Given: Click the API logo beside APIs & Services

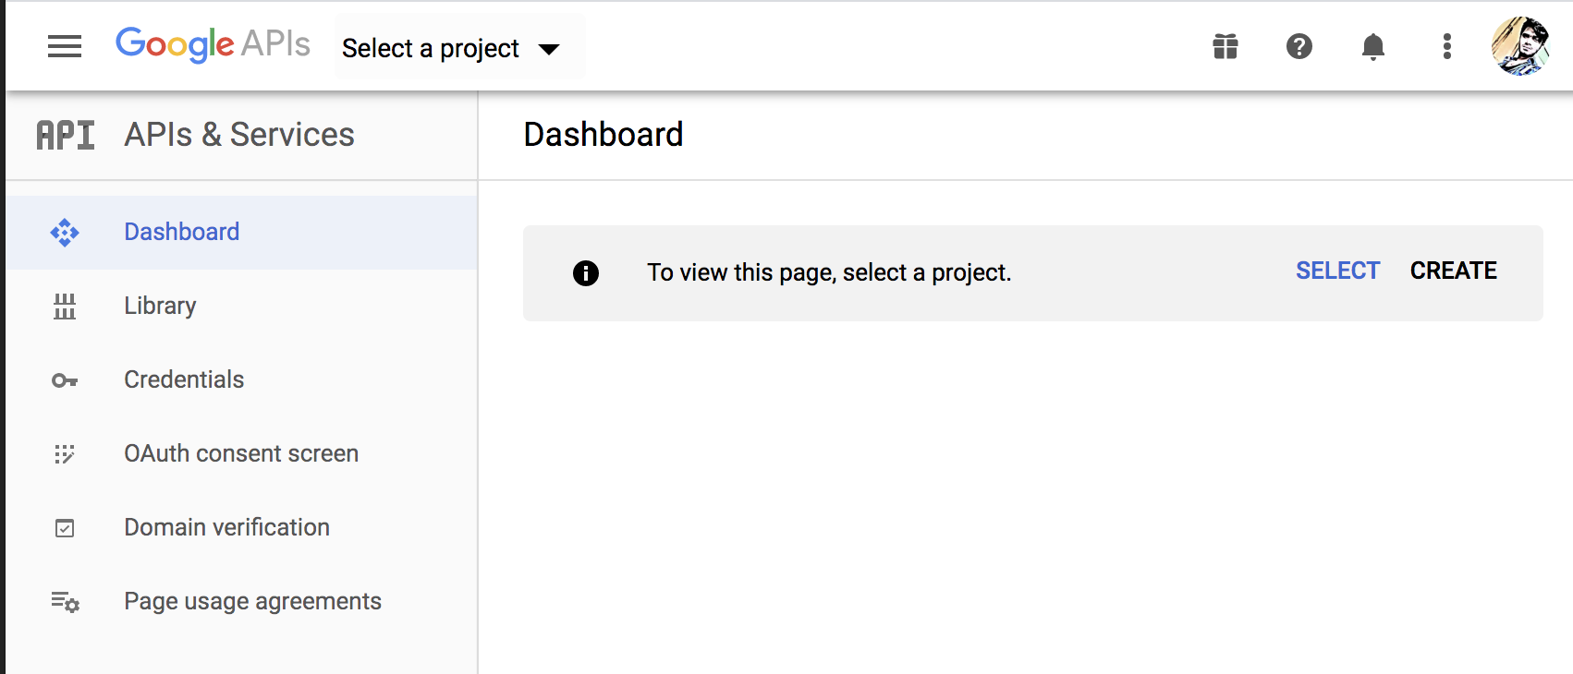Looking at the screenshot, I should (66, 135).
